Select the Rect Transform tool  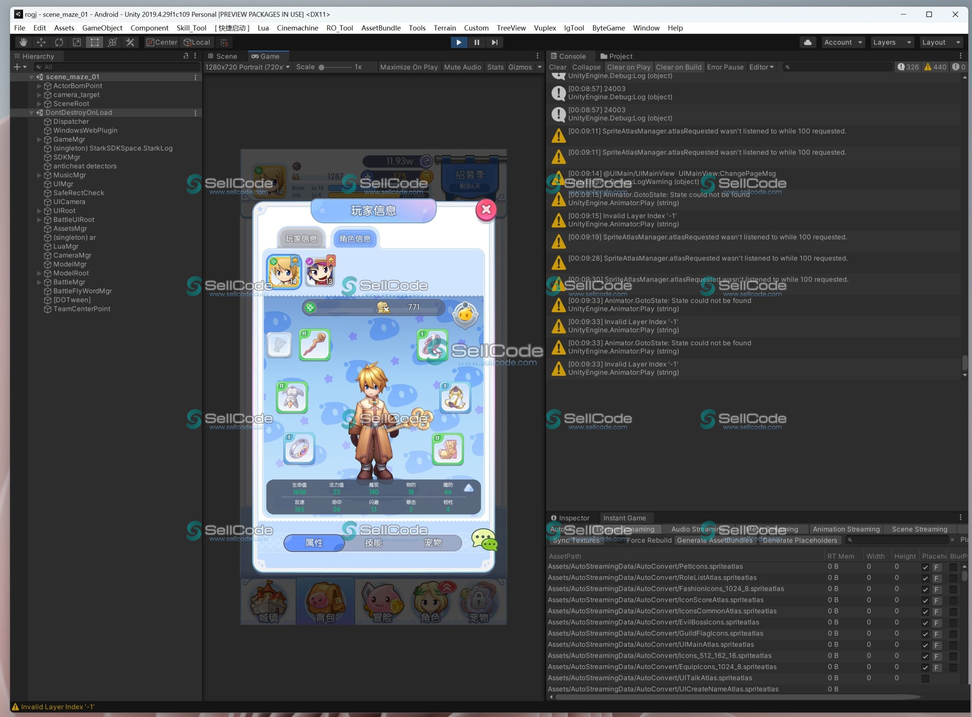pos(94,42)
